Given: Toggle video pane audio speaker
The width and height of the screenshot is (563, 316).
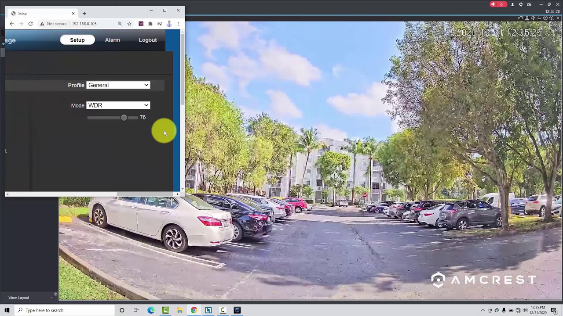Looking at the screenshot, I should point(533,18).
